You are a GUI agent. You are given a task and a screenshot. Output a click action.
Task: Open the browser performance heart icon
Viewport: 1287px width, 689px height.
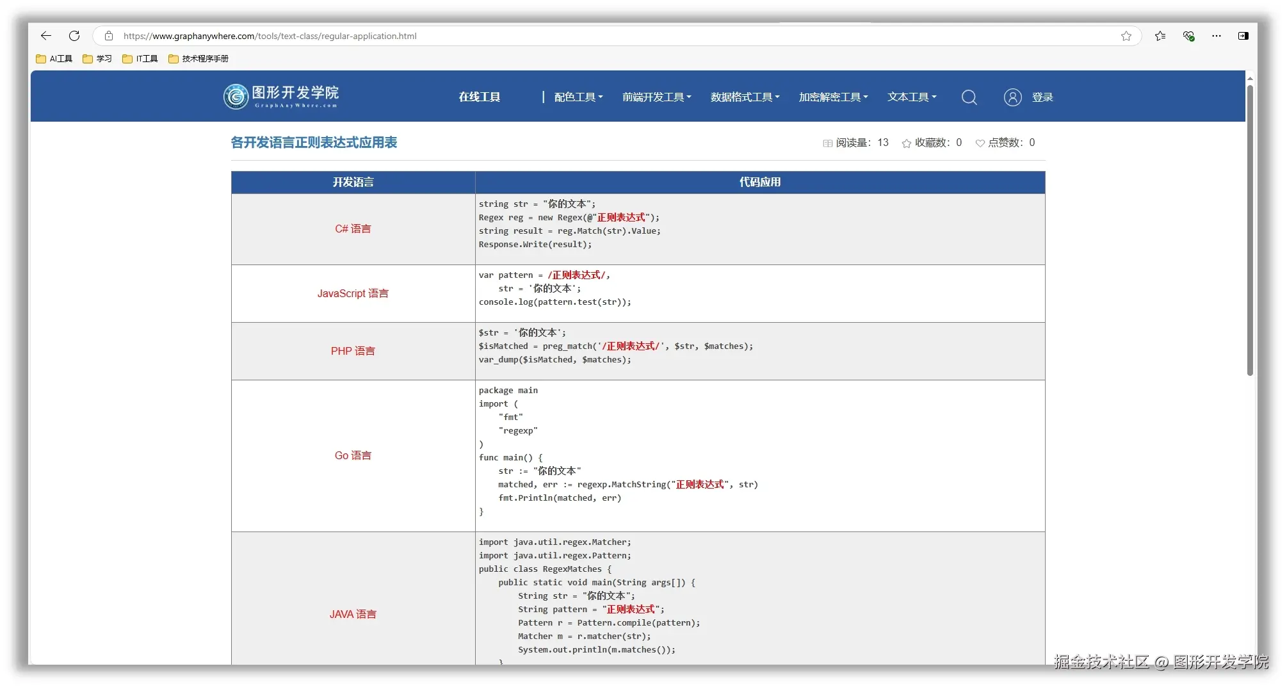[x=1188, y=36]
